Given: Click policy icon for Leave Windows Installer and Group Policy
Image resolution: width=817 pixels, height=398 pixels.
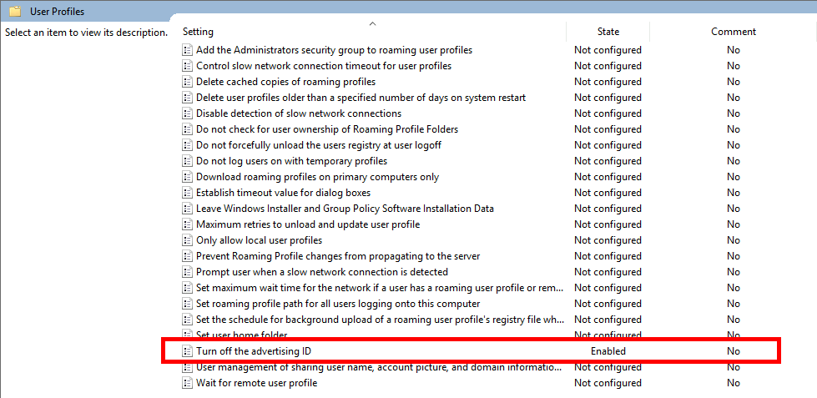Looking at the screenshot, I should coord(187,209).
